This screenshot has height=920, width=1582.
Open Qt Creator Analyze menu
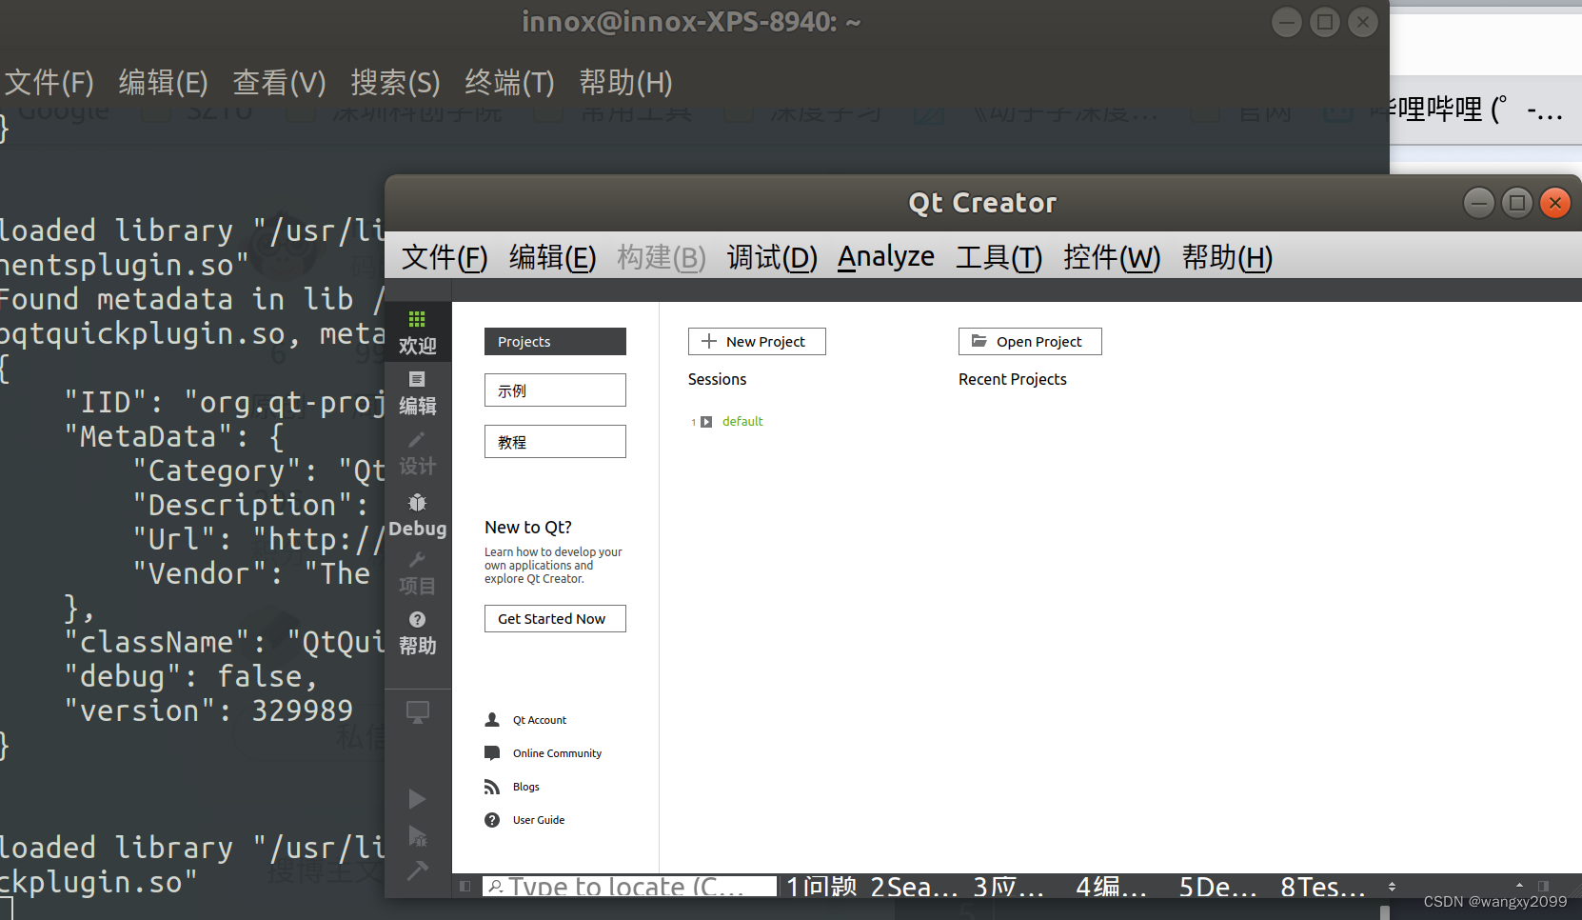(886, 257)
